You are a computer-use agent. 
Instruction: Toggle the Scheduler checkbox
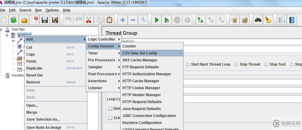click(110, 118)
